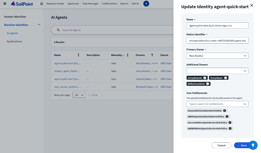Sort by Name column arrows
The height and width of the screenshot is (153, 261).
pyautogui.click(x=78, y=55)
